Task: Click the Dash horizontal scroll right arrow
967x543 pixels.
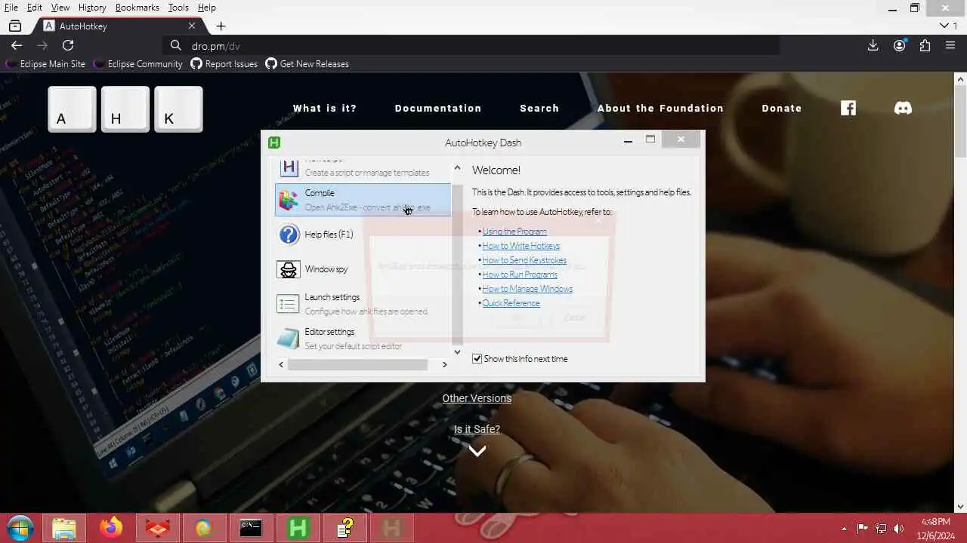Action: [444, 364]
